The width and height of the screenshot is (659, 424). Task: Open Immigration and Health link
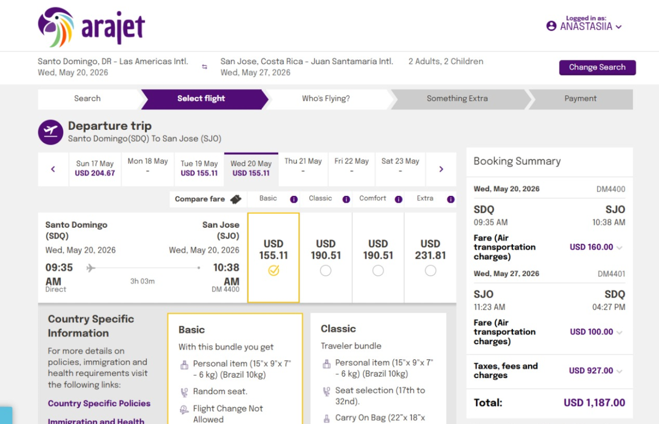point(96,421)
